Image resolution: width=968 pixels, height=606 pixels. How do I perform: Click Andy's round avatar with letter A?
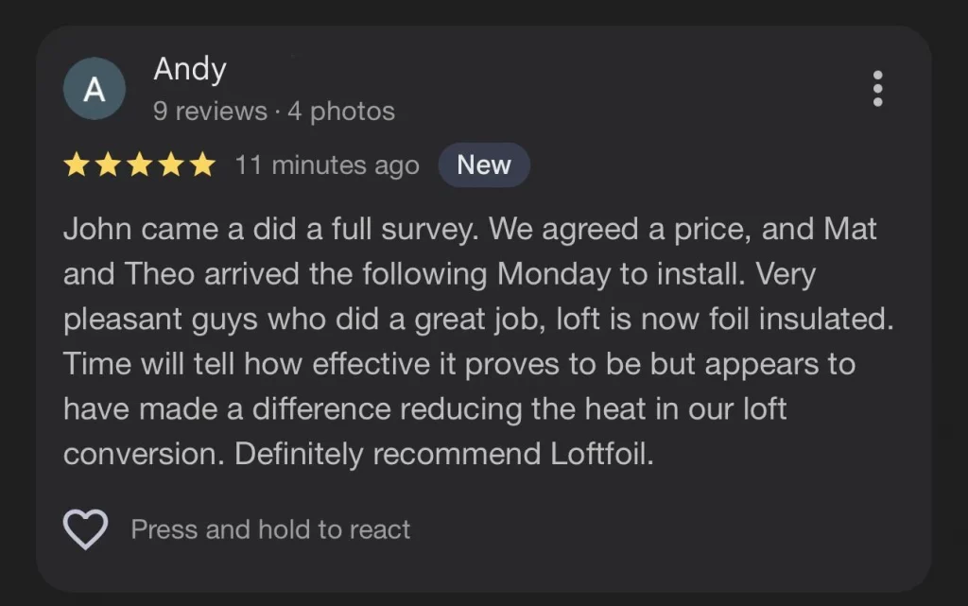95,89
